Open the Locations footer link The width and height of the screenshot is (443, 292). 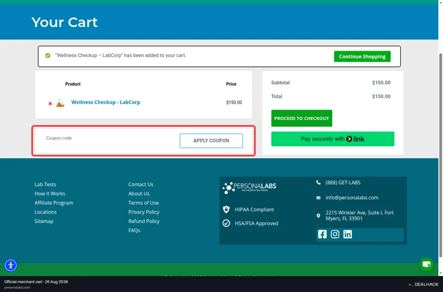[x=46, y=212]
